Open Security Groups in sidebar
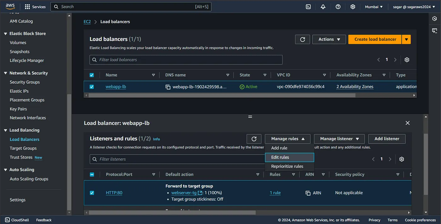Screen dimensions: 441x224 pos(25,82)
